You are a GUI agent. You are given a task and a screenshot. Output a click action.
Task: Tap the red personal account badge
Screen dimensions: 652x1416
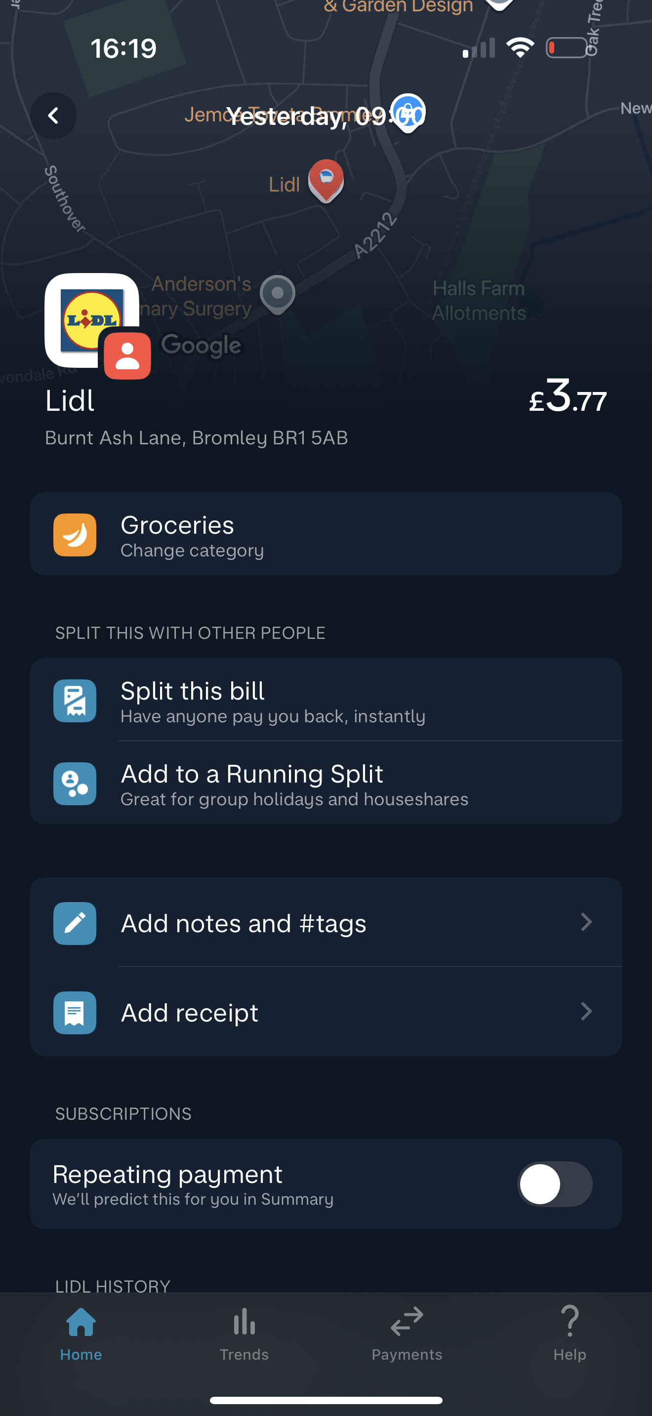pos(127,355)
